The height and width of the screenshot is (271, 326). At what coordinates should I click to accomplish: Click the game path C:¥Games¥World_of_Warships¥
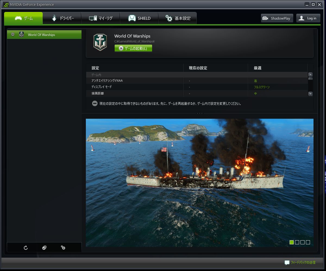[x=134, y=42]
